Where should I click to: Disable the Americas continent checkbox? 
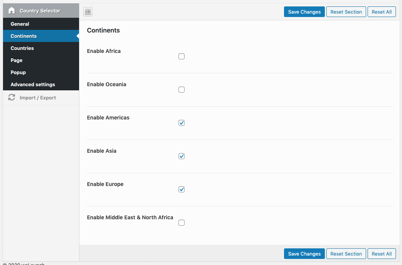[182, 123]
